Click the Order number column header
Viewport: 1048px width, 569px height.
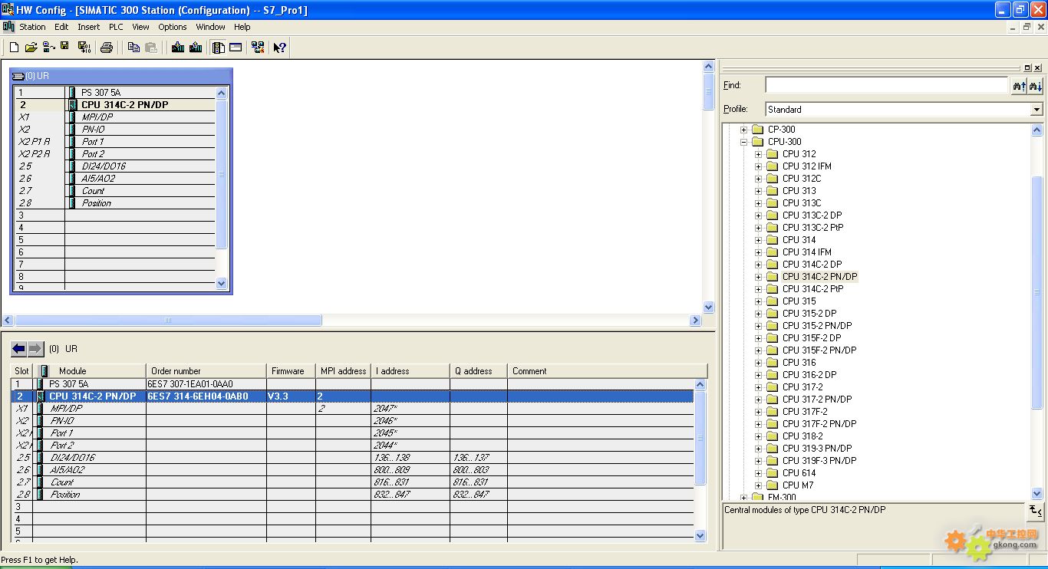click(206, 371)
